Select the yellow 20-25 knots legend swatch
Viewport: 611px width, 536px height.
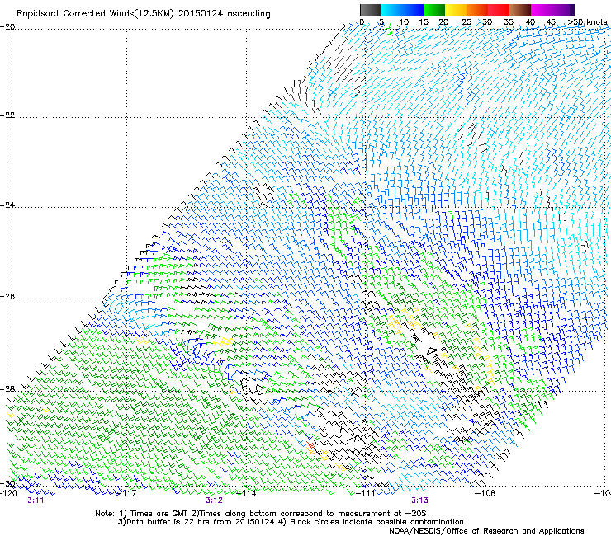coord(456,10)
